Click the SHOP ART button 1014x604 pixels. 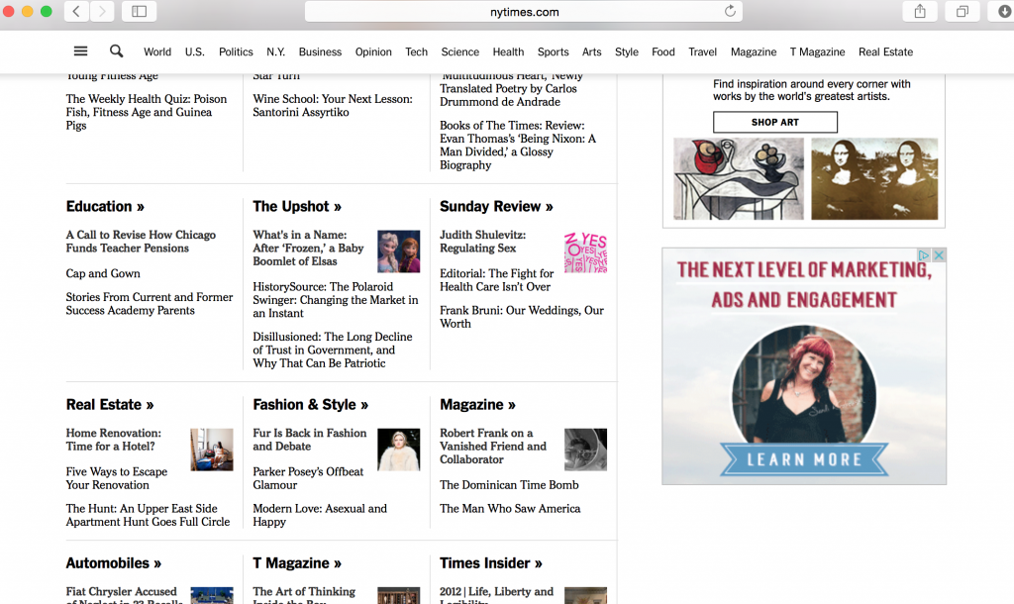[x=774, y=122]
